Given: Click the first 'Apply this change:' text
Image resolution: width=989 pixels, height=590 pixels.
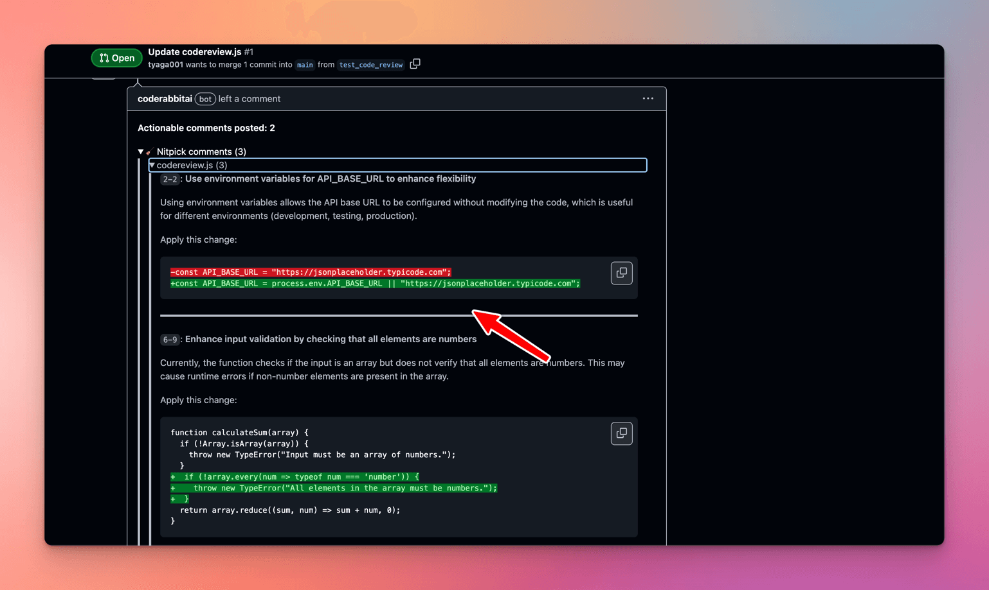Looking at the screenshot, I should 198,239.
